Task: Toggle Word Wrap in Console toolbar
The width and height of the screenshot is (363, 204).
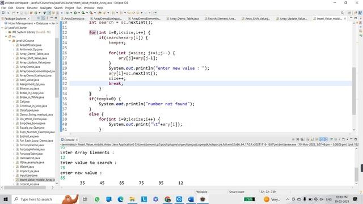Action: click(316, 139)
